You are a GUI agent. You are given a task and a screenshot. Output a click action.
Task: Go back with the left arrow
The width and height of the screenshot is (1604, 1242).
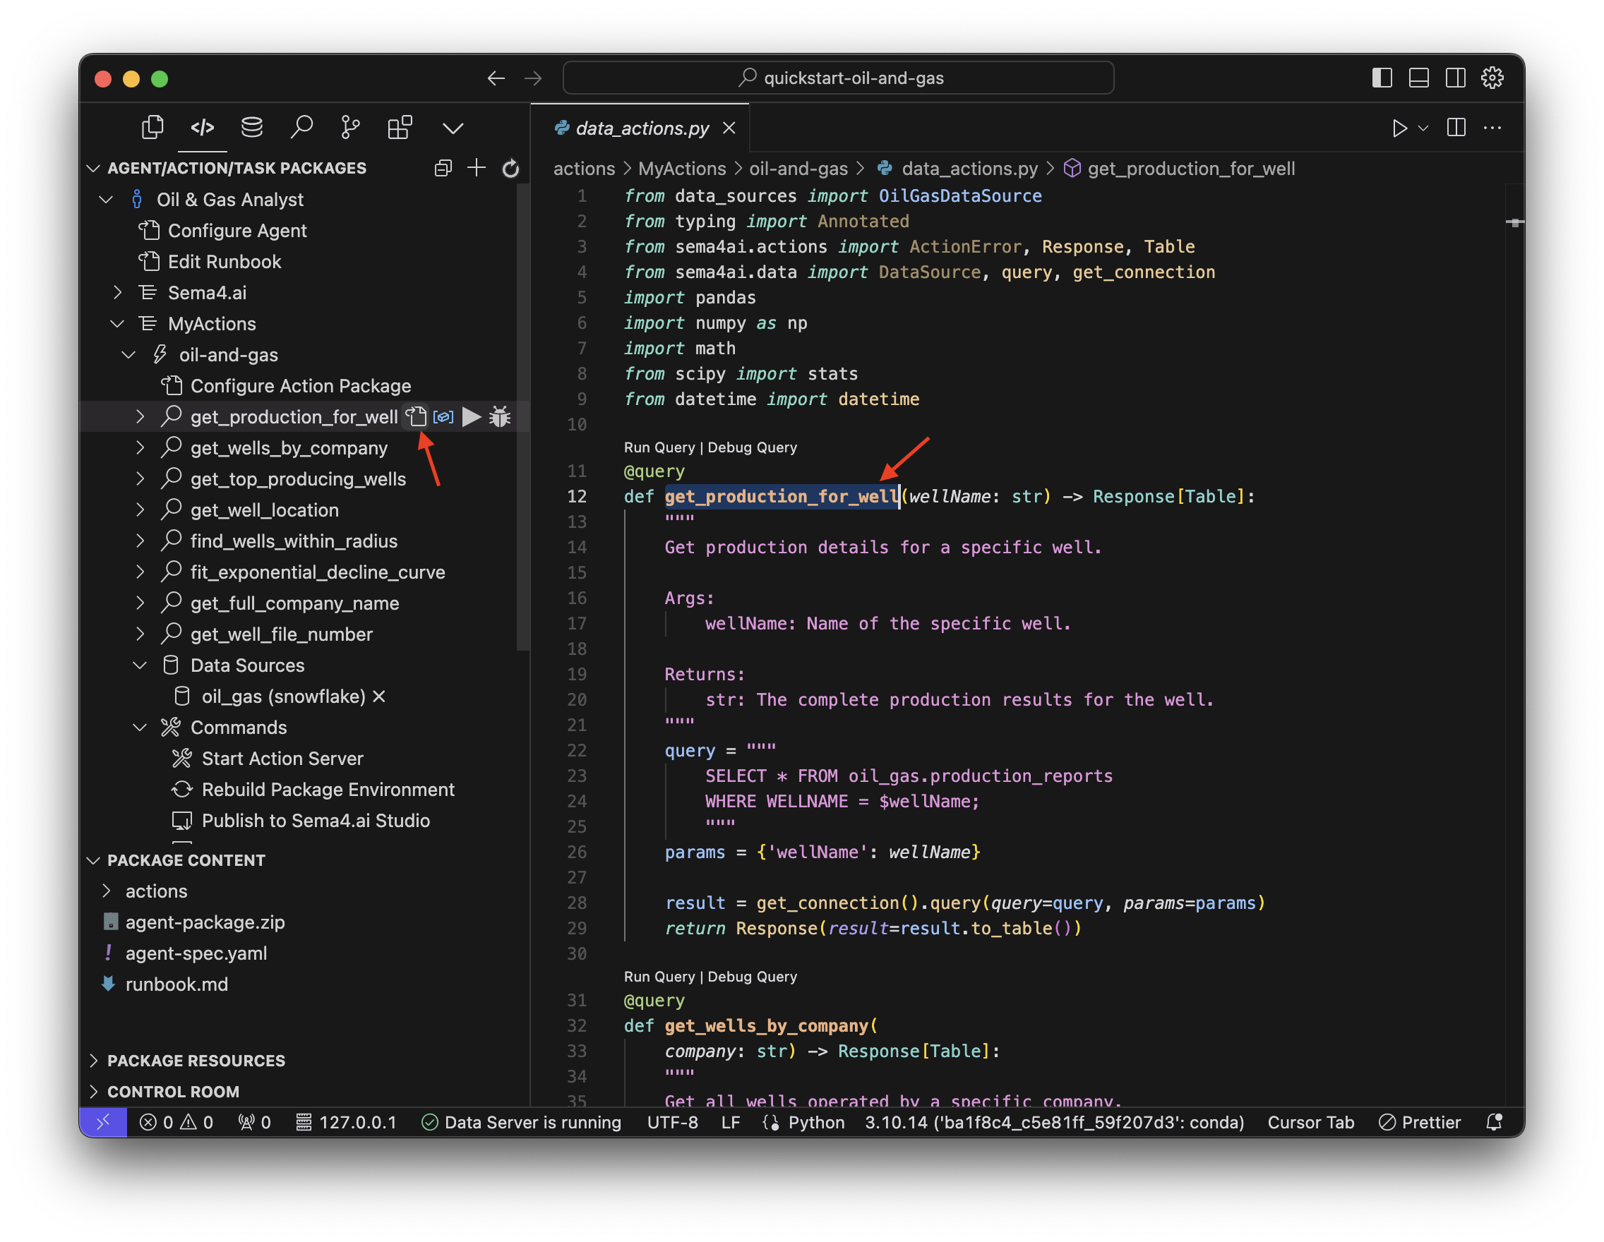point(496,78)
